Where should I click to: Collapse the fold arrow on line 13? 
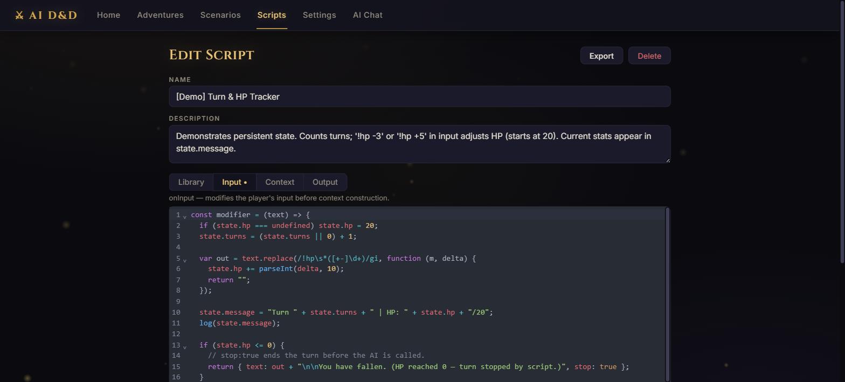[185, 346]
